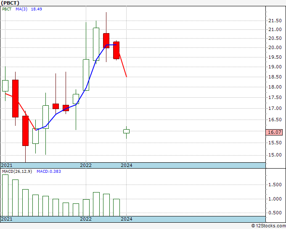Click the tallest MACD histogram bar at 2021

coord(5,195)
